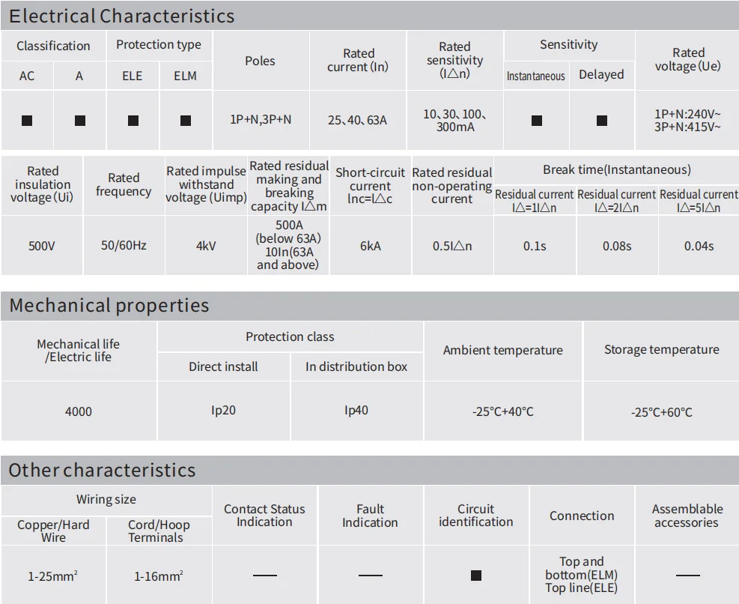Image resolution: width=739 pixels, height=604 pixels.
Task: Click the Delayed sensitivity square marker
Action: 602,121
